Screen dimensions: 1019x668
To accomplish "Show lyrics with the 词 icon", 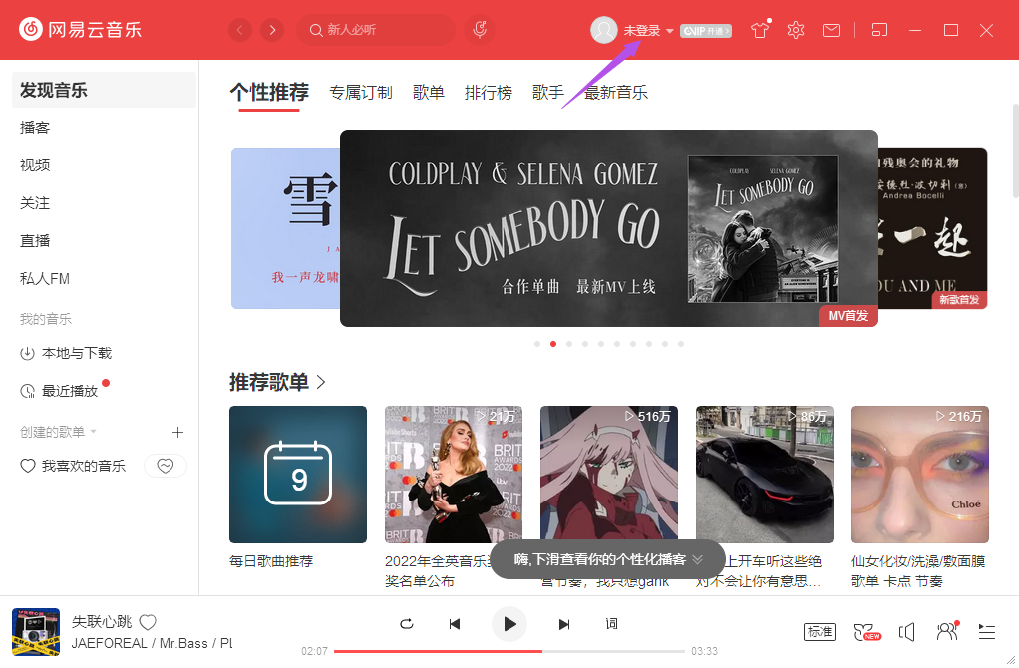I will 611,623.
